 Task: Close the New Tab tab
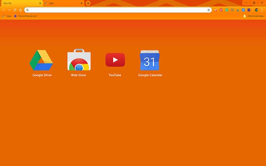[x=40, y=3]
